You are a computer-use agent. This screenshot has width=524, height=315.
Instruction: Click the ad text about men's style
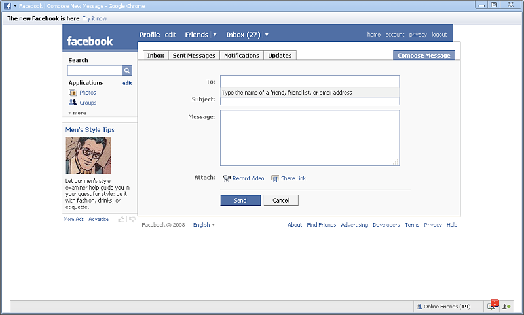click(97, 194)
